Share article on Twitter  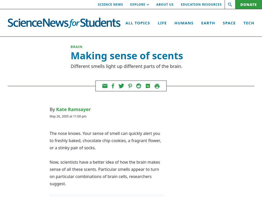(x=121, y=86)
